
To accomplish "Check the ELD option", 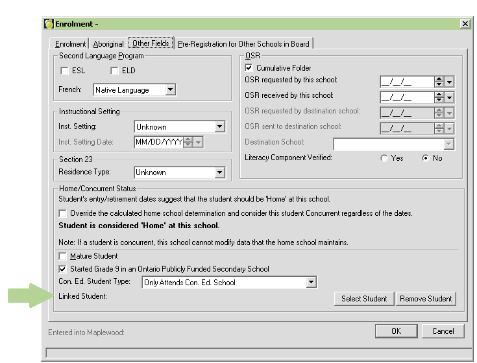I will [x=114, y=71].
